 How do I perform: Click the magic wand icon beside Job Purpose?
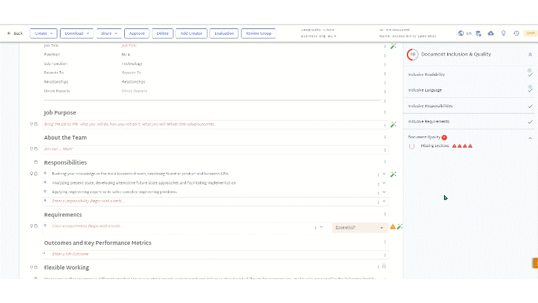pos(393,124)
